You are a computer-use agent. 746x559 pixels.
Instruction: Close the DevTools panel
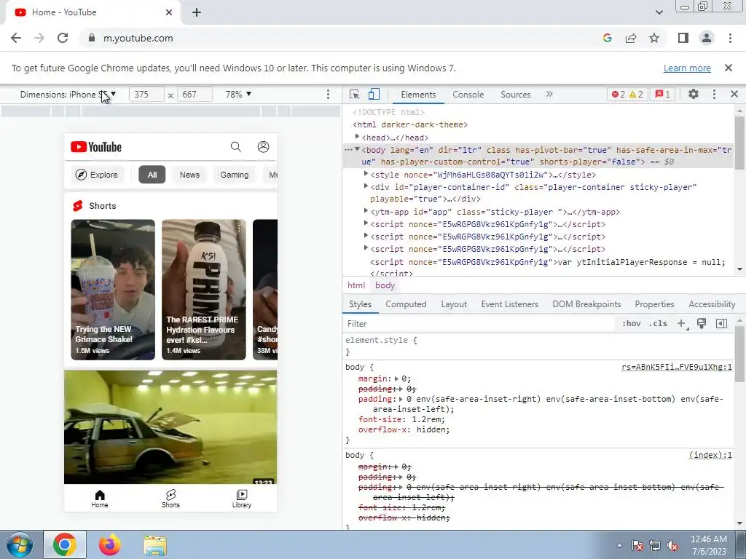click(x=734, y=94)
